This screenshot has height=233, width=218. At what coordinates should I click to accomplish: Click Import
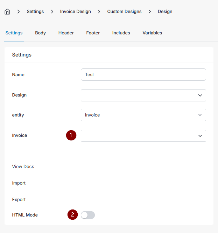(x=19, y=183)
